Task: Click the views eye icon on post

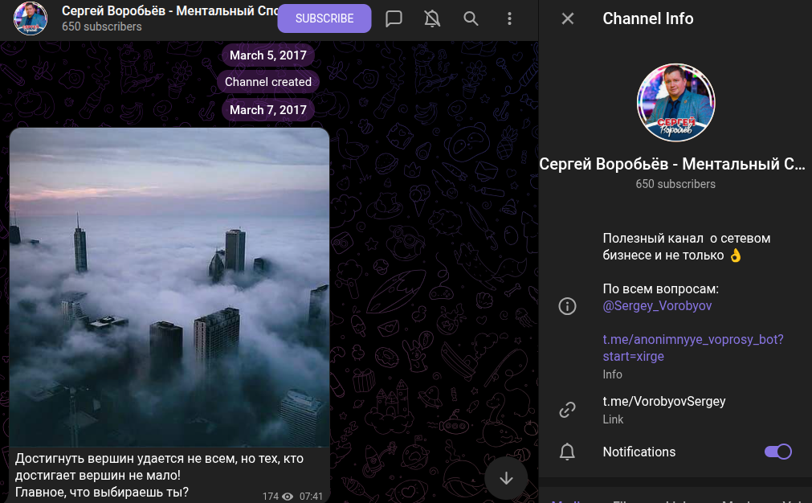Action: (x=288, y=497)
